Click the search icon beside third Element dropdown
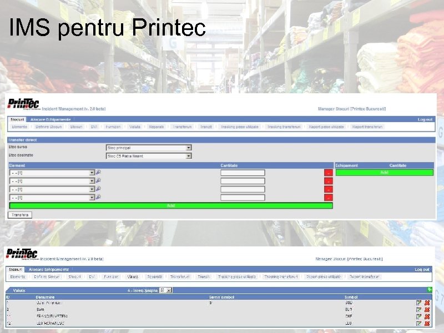444x333 pixels. coord(98,189)
